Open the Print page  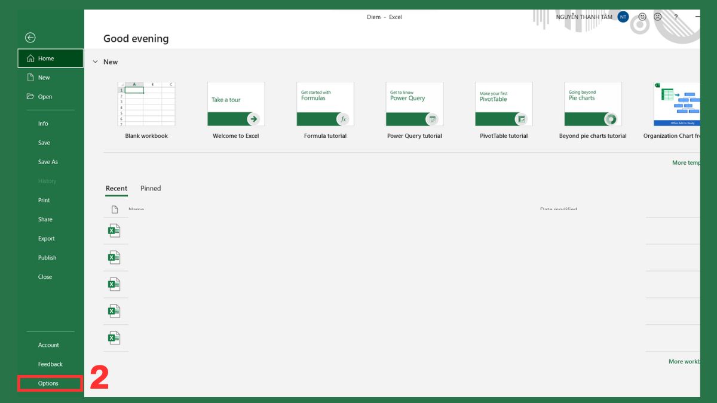[x=44, y=200]
